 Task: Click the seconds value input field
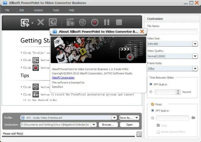coord(165,92)
